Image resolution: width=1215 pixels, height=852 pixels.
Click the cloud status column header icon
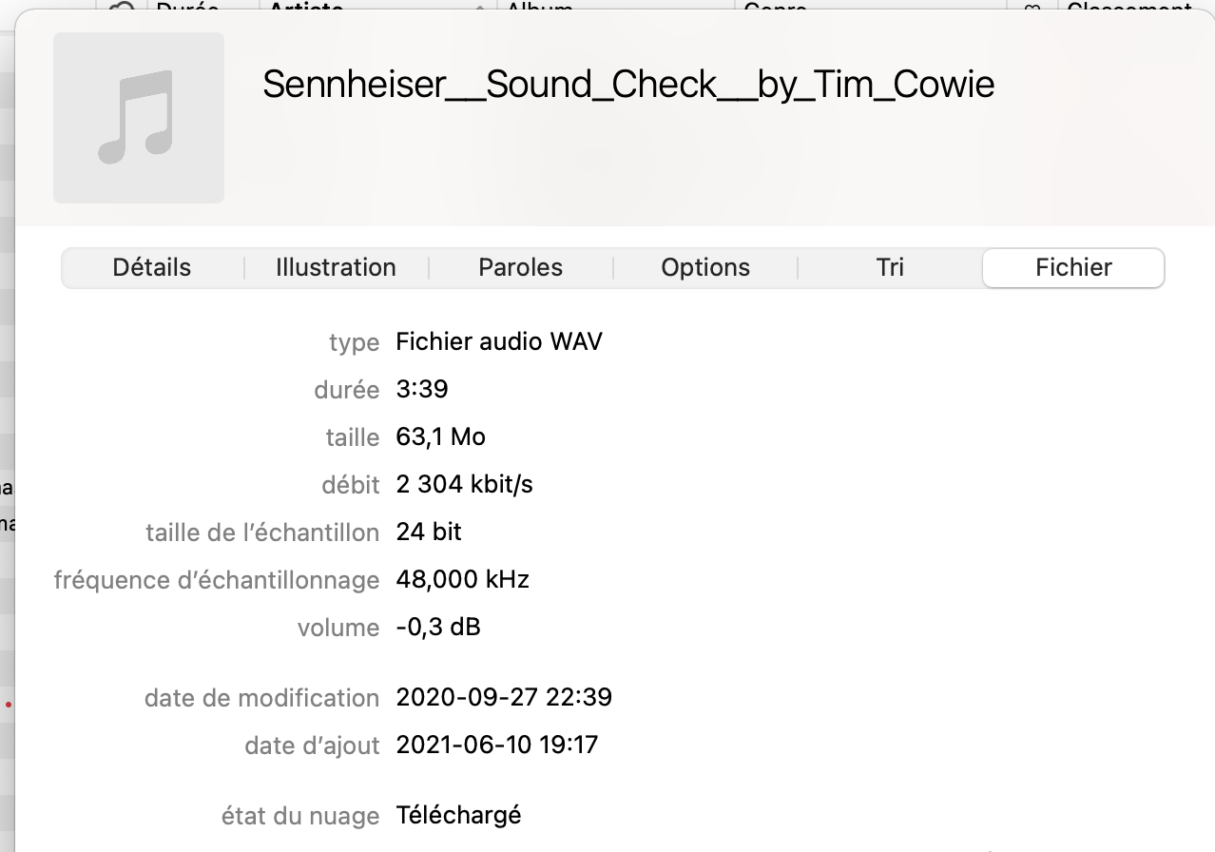pos(122,8)
